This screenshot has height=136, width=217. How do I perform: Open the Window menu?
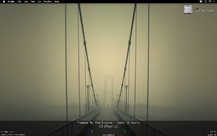[48, 1]
